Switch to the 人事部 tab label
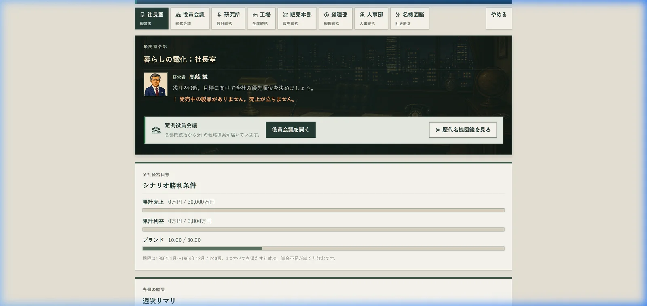 tap(375, 15)
